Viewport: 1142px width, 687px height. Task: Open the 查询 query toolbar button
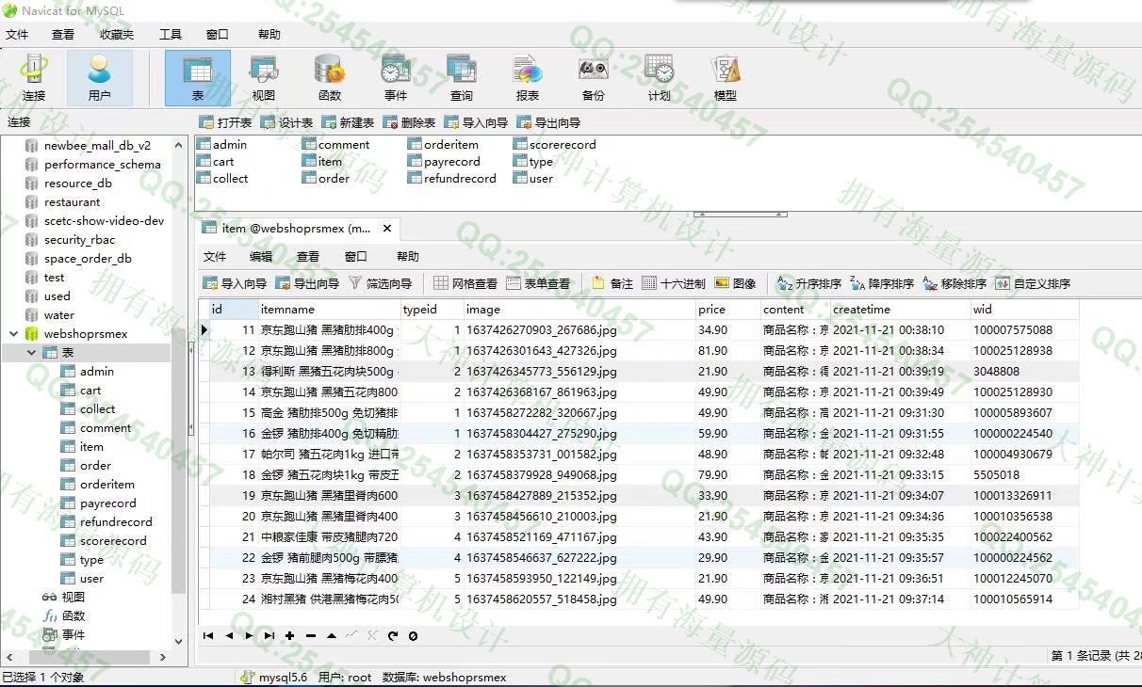(462, 78)
